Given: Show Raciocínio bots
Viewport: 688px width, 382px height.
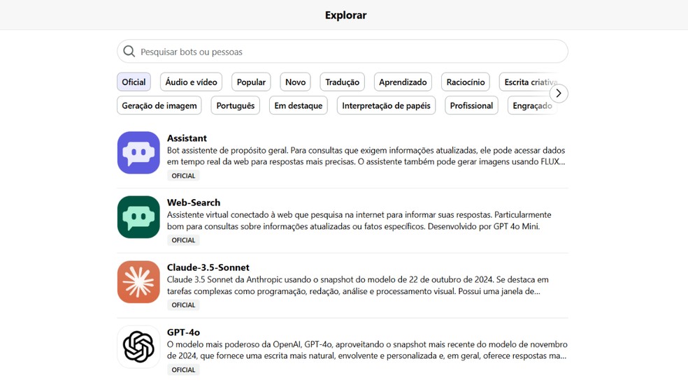Looking at the screenshot, I should point(466,82).
